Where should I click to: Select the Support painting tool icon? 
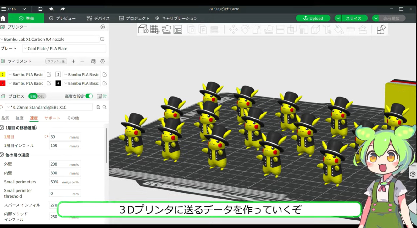(304, 29)
